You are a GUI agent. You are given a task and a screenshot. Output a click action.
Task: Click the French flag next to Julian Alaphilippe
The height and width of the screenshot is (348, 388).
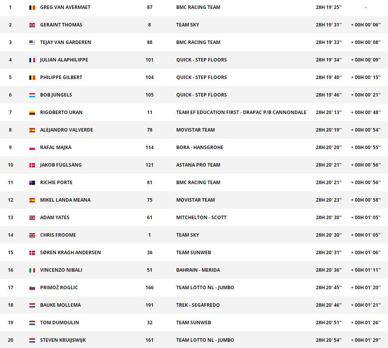click(x=32, y=60)
